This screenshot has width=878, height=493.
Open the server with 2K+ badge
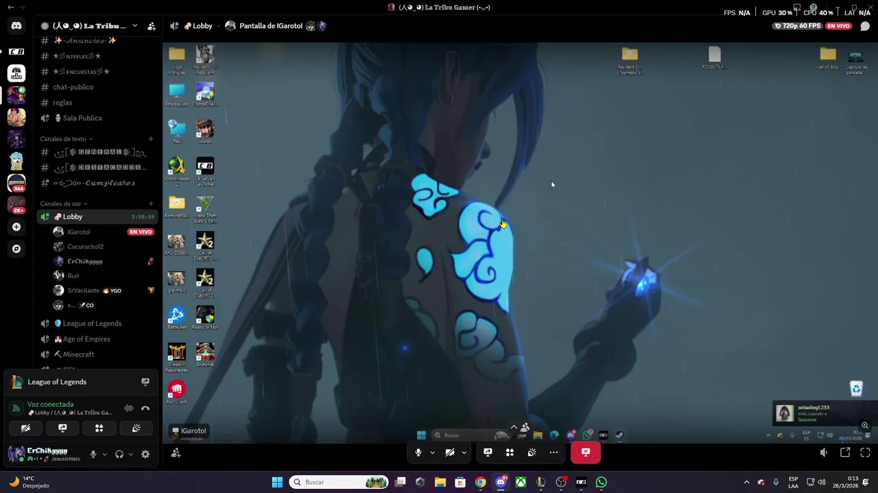tap(16, 205)
